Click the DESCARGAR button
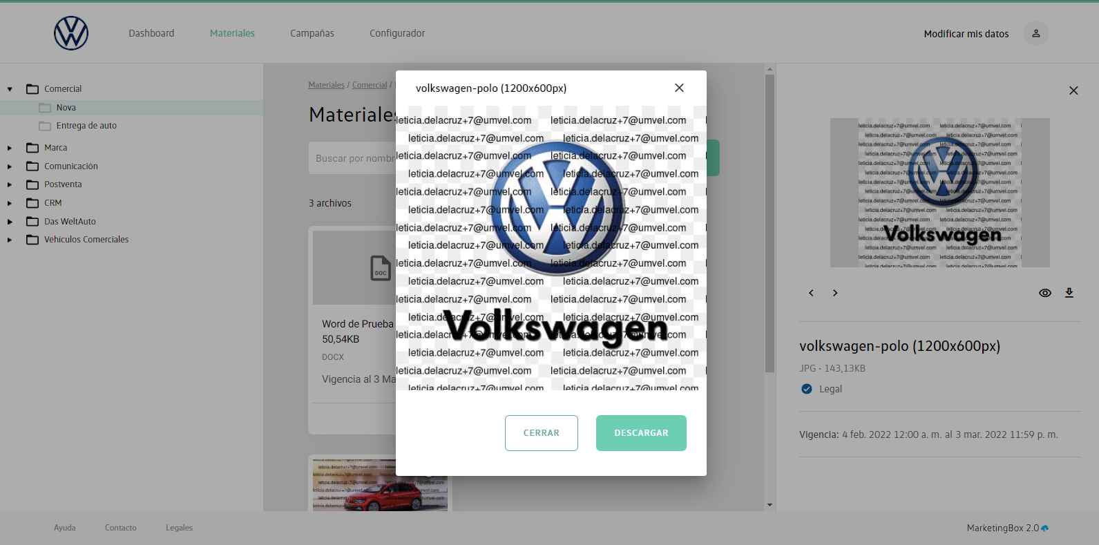The width and height of the screenshot is (1099, 545). point(641,433)
